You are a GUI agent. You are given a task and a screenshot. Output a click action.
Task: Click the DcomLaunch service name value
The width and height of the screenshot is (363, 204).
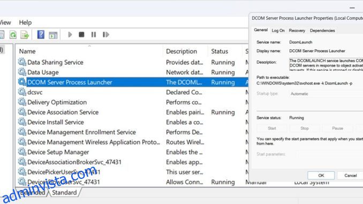pyautogui.click(x=301, y=42)
